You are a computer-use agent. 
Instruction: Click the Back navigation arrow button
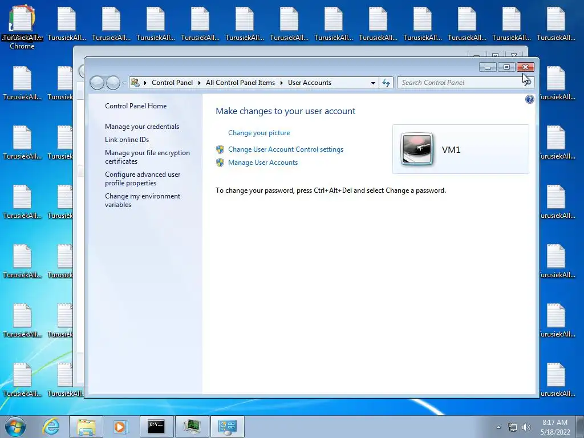[97, 83]
